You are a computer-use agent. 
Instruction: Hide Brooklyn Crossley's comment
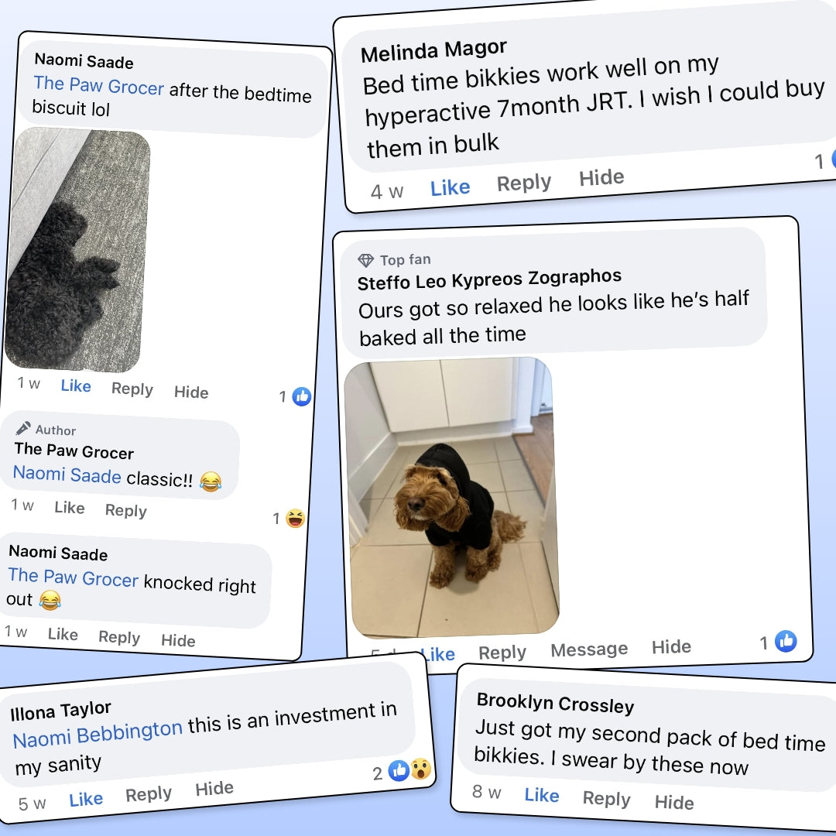click(x=674, y=802)
